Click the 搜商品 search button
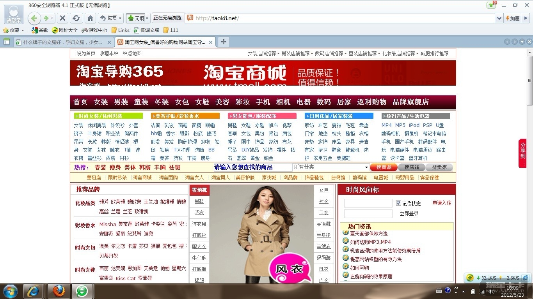533x299 pixels. (x=384, y=167)
